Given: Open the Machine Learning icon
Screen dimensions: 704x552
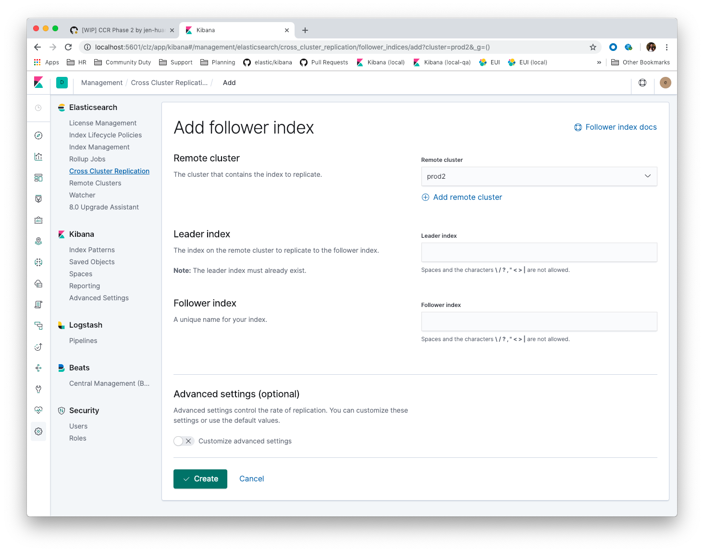Looking at the screenshot, I should pos(38,262).
